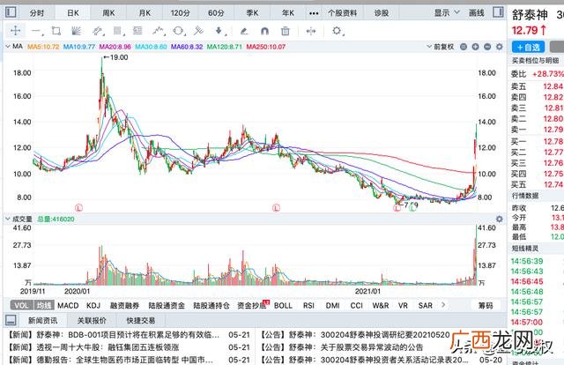Click the 画线 button
This screenshot has height=365, width=564.
coord(477,13)
